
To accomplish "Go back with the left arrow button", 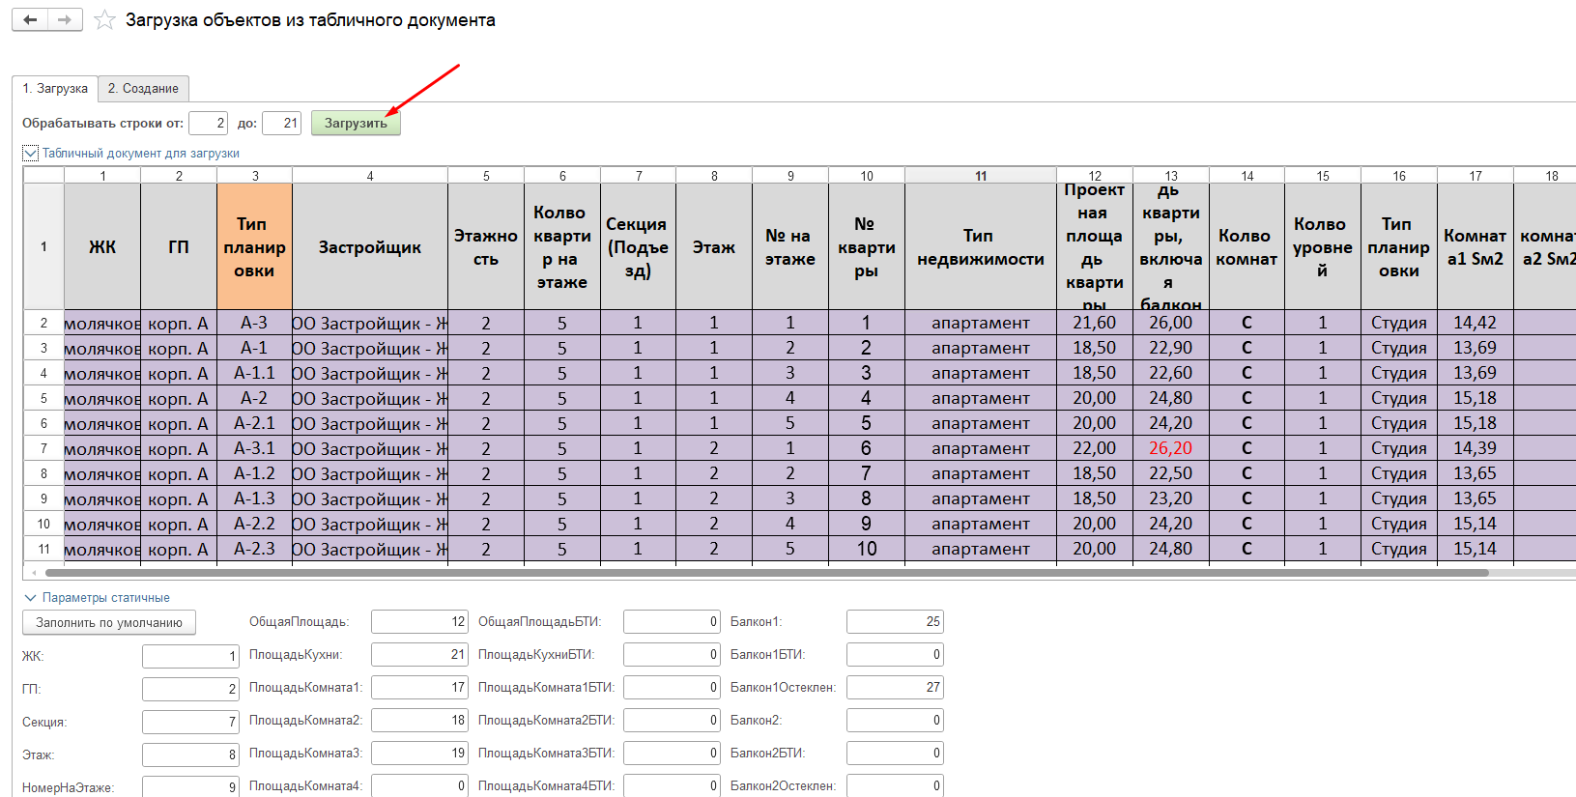I will pyautogui.click(x=30, y=19).
